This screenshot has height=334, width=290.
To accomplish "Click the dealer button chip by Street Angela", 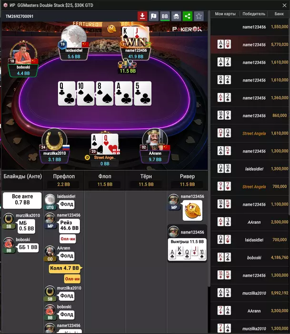I will point(87,157).
